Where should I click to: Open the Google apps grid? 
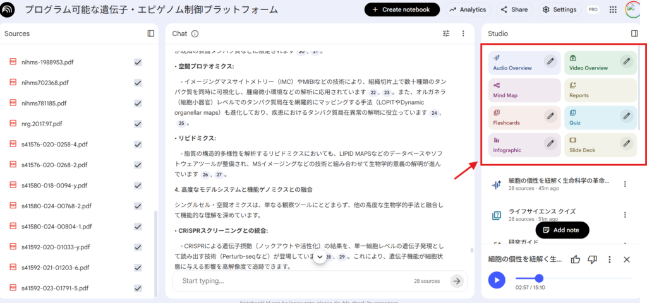[x=612, y=9]
